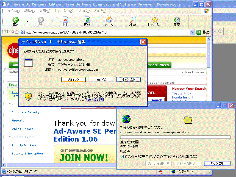Go to the home page via ホーム
Image resolution: width=236 pixels, height=177 pixels.
tap(109, 21)
